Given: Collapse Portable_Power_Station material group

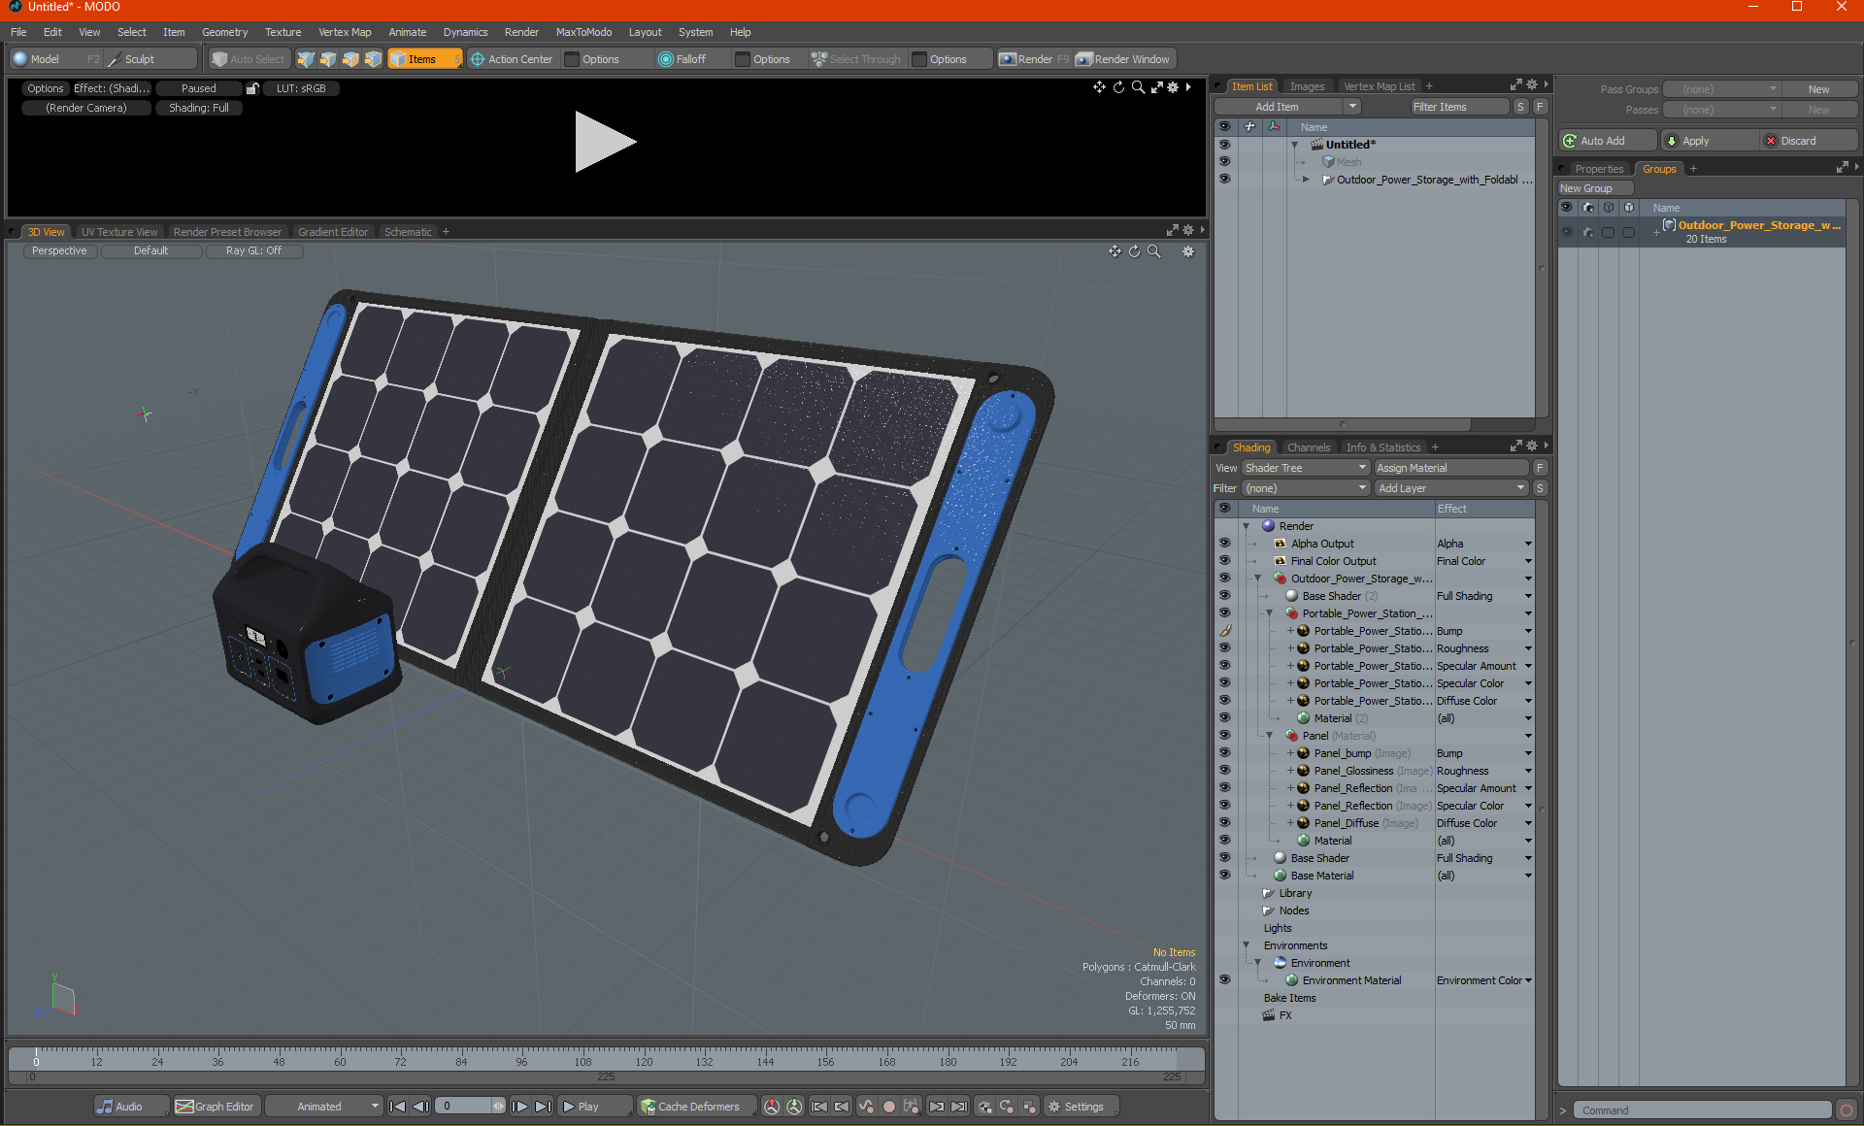Looking at the screenshot, I should pos(1270,613).
